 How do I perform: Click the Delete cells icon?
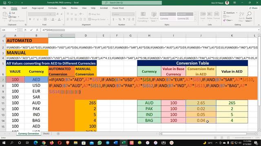coord(210,14)
